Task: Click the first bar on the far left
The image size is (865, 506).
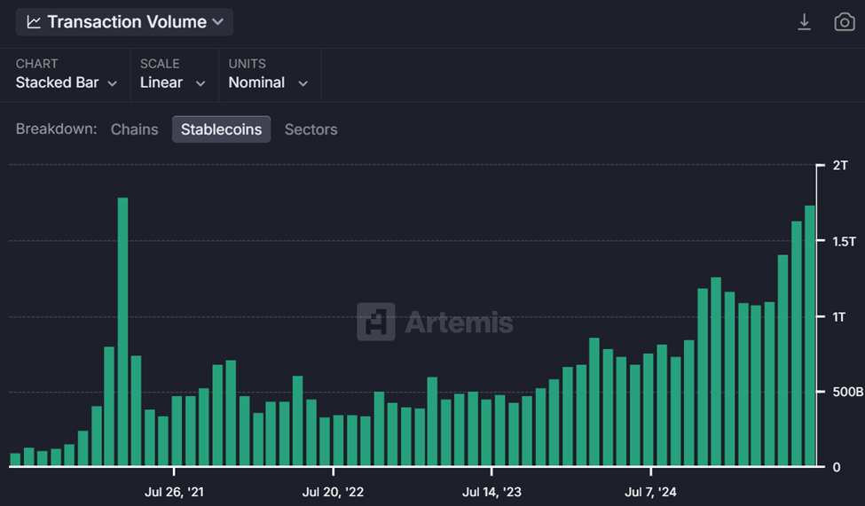Action: 15,459
